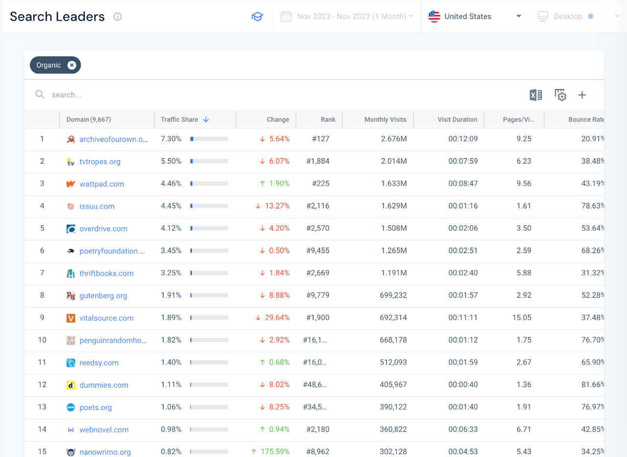Click the magnifier search icon
Viewport: 627px width, 457px height.
(40, 94)
